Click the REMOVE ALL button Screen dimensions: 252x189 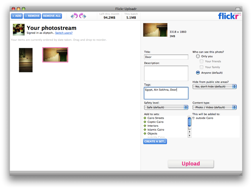(52, 16)
